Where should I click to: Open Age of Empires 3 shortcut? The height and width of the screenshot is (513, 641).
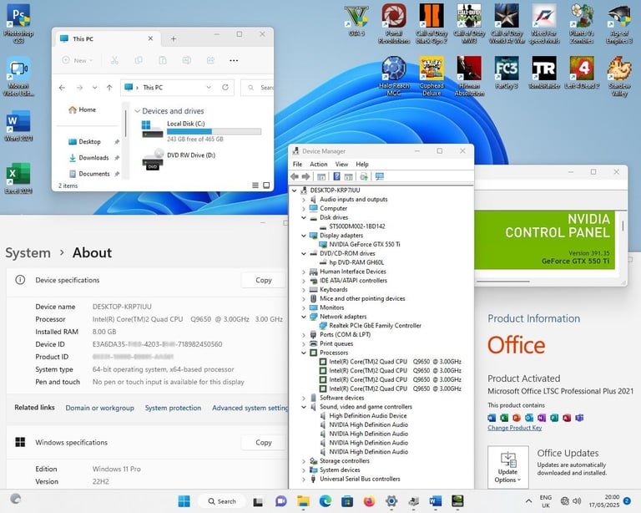coord(619,23)
